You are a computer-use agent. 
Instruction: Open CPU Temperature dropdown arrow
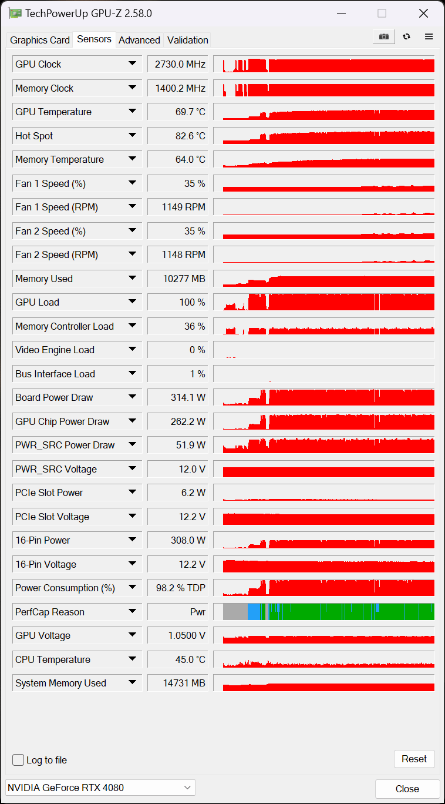tap(132, 659)
